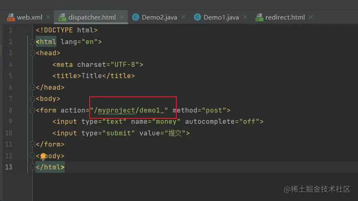358x201 pixels.
Task: Click line number 13 in the gutter
Action: tap(8, 167)
